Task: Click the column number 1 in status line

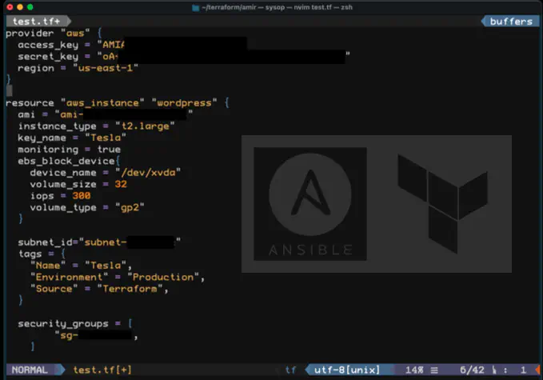Action: (x=523, y=370)
